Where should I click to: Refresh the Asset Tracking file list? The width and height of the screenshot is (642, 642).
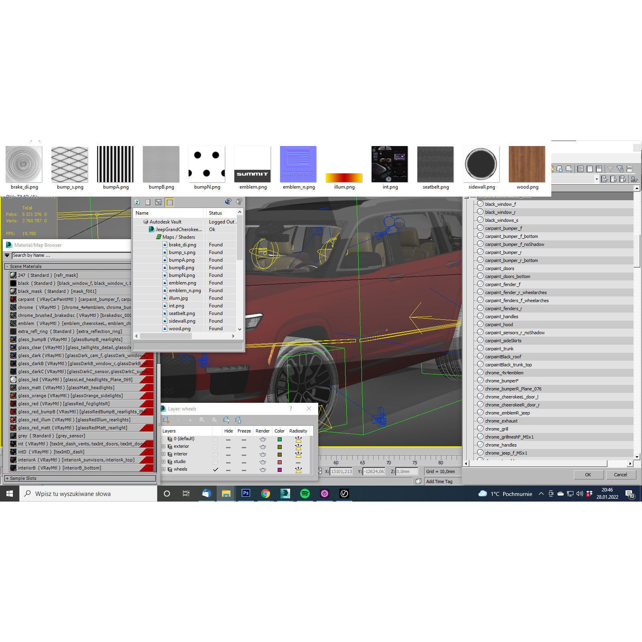pyautogui.click(x=136, y=202)
